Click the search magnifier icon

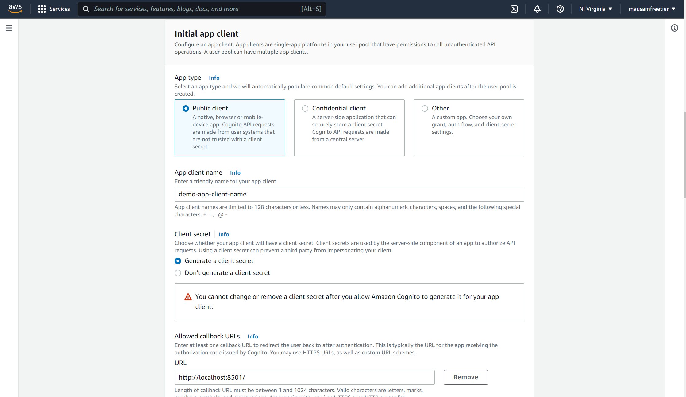point(87,9)
